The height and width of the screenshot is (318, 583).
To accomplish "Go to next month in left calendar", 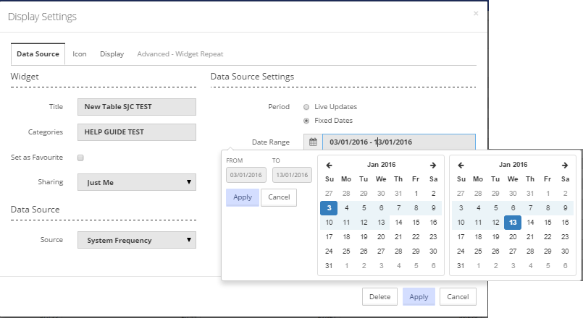I will pos(433,166).
